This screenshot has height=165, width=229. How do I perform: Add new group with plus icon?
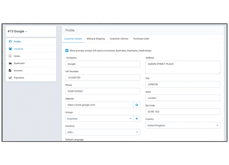point(137,119)
